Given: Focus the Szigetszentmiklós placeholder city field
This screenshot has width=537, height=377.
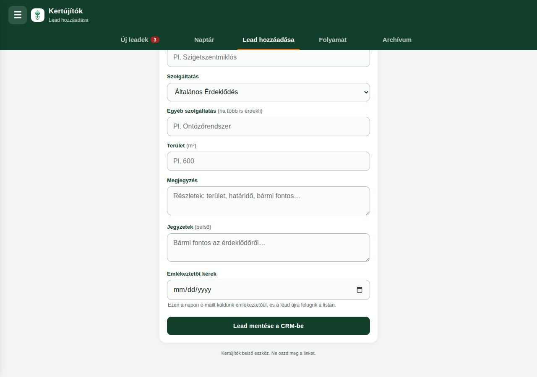Looking at the screenshot, I should click(268, 58).
